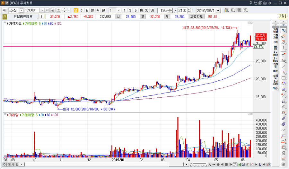Image resolution: width=289 pixels, height=169 pixels.
Task: Click the 60 interval button
Action: click(152, 10)
